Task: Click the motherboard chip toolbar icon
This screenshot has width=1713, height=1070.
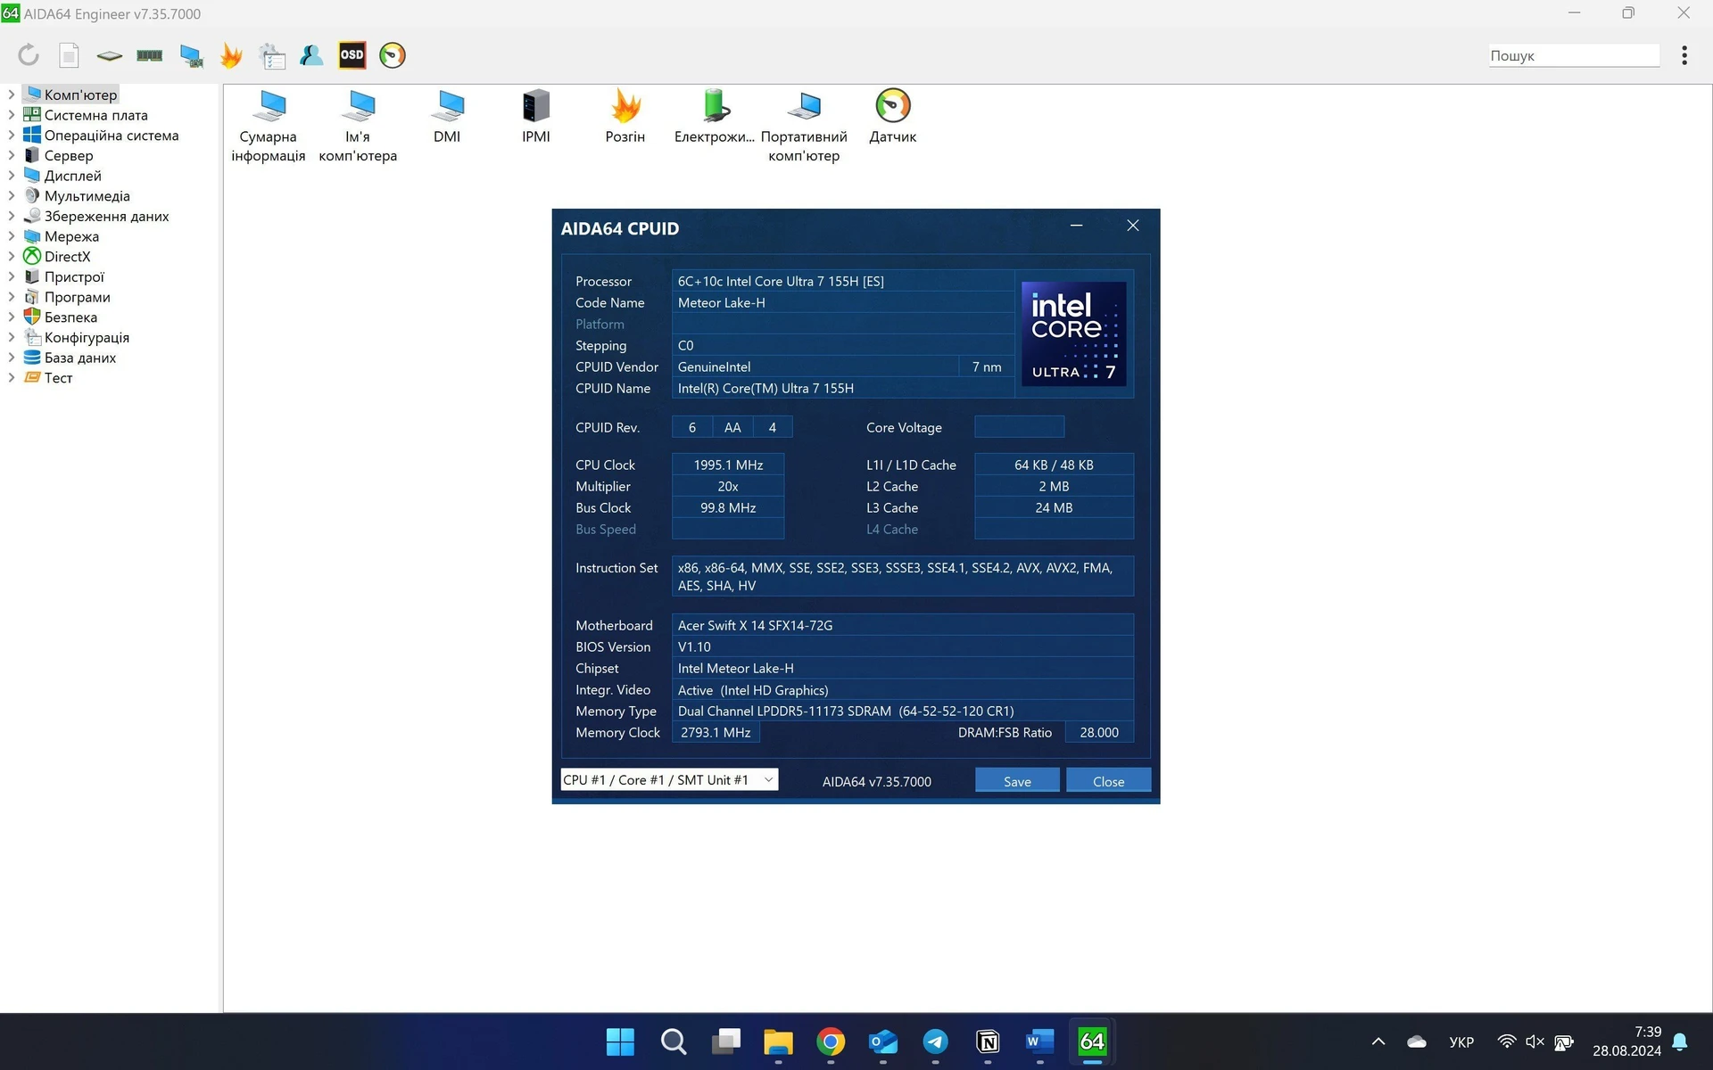Action: (109, 55)
